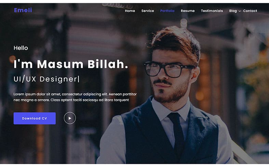Click the UI/UX Designer typed subtitle
The width and height of the screenshot is (269, 166).
[x=45, y=79]
